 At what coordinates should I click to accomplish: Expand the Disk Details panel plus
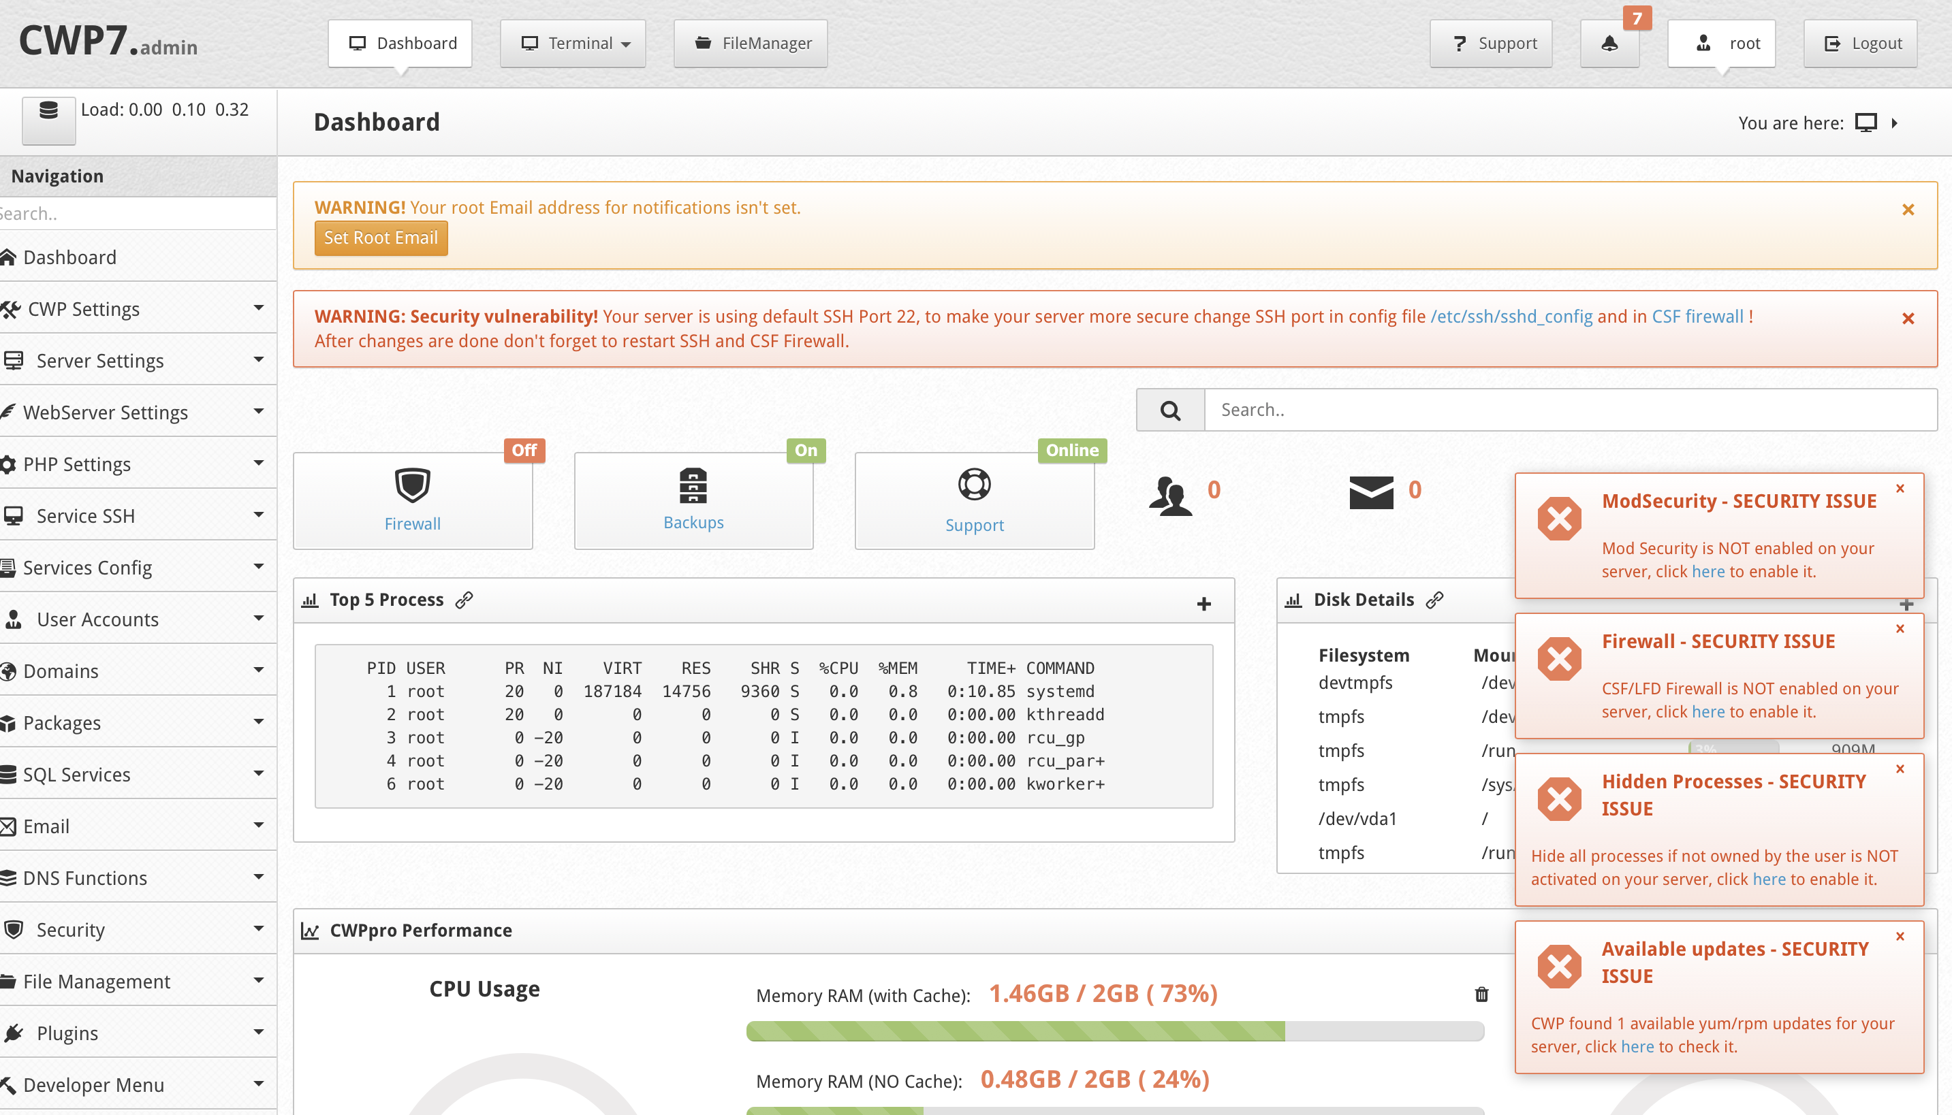point(1907,605)
